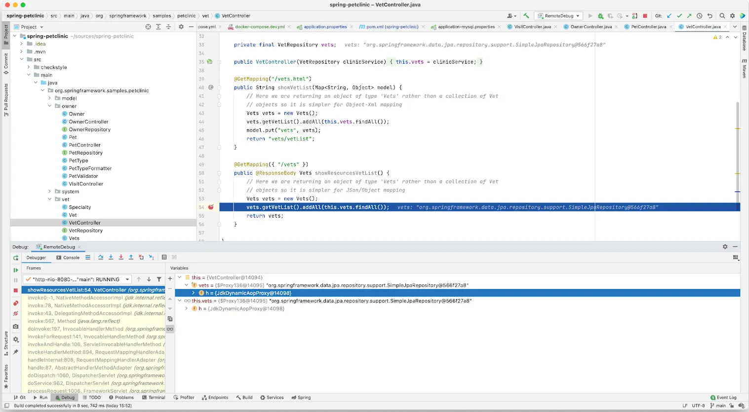Click the Step Into icon in the debugger

(x=111, y=257)
